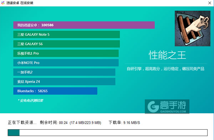214x140 pixels.
Task: Select the 三星 GALAXY Note 5 bar
Action: pos(66,35)
